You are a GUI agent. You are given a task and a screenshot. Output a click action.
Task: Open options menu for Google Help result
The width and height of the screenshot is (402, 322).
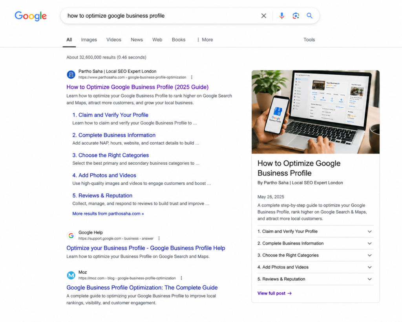[159, 239]
